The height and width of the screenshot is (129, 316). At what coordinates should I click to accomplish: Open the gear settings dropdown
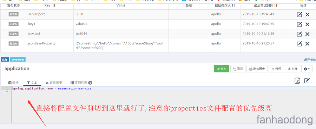(307, 69)
